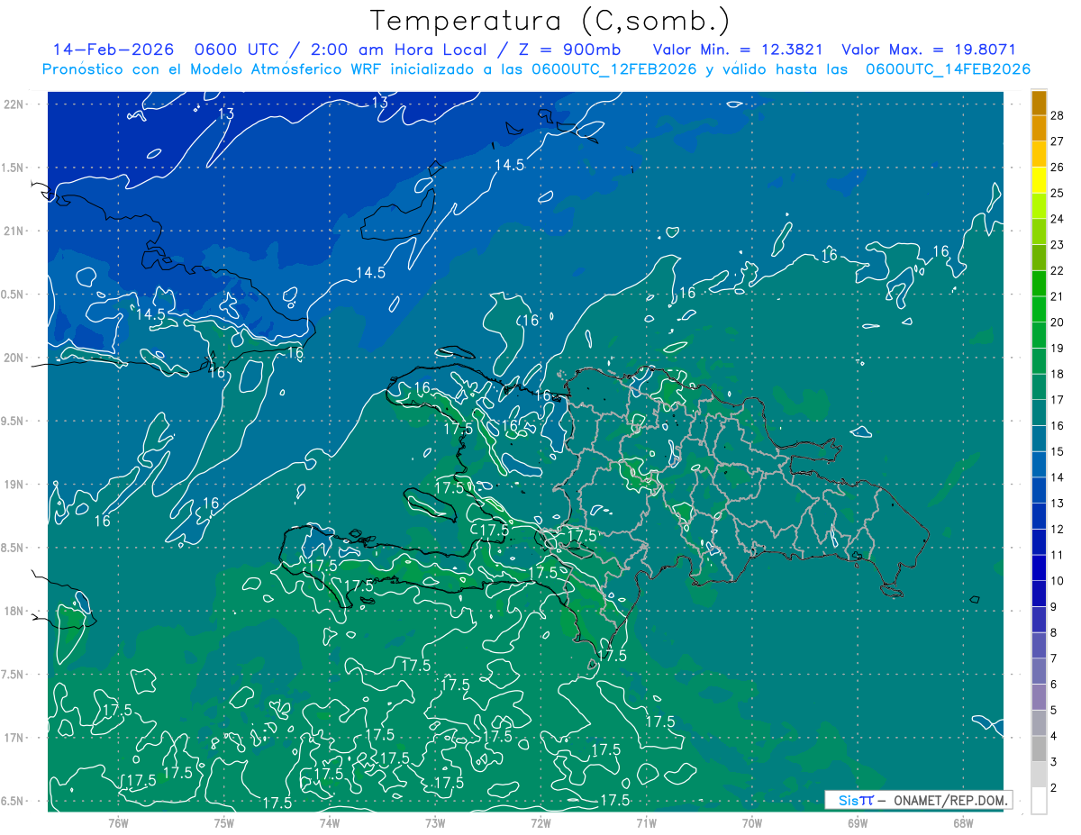Click the '20N' latitude axis label

pyautogui.click(x=14, y=358)
